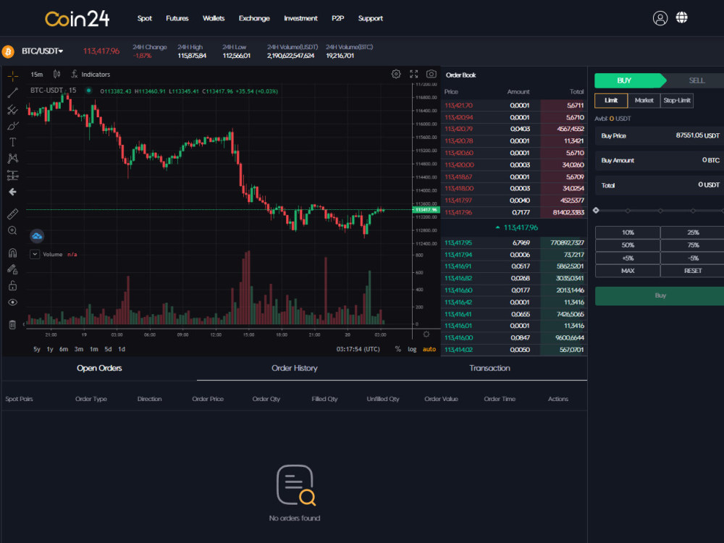Go to Exchange menu item
This screenshot has height=543, width=724.
[254, 19]
